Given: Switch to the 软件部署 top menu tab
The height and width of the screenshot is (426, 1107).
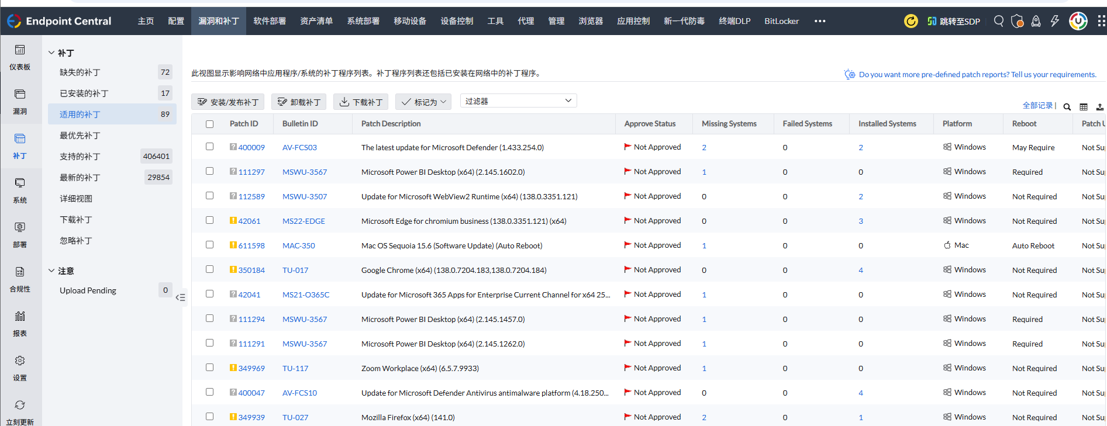Looking at the screenshot, I should tap(270, 21).
